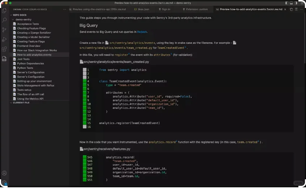The width and height of the screenshot is (306, 188).
Task: Open the editor More Actions ellipsis
Action: coord(302,9)
